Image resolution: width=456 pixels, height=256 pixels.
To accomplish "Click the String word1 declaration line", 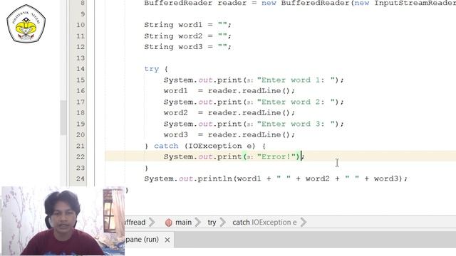I will [187, 25].
